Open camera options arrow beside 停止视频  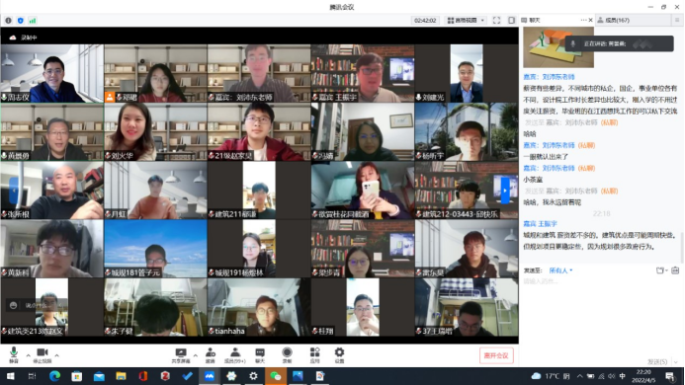(56, 355)
